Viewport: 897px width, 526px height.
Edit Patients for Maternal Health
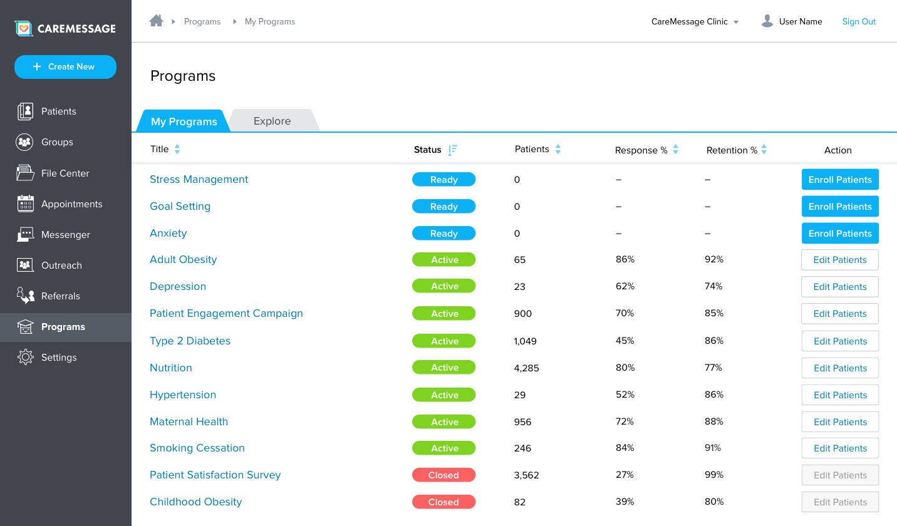[840, 422]
